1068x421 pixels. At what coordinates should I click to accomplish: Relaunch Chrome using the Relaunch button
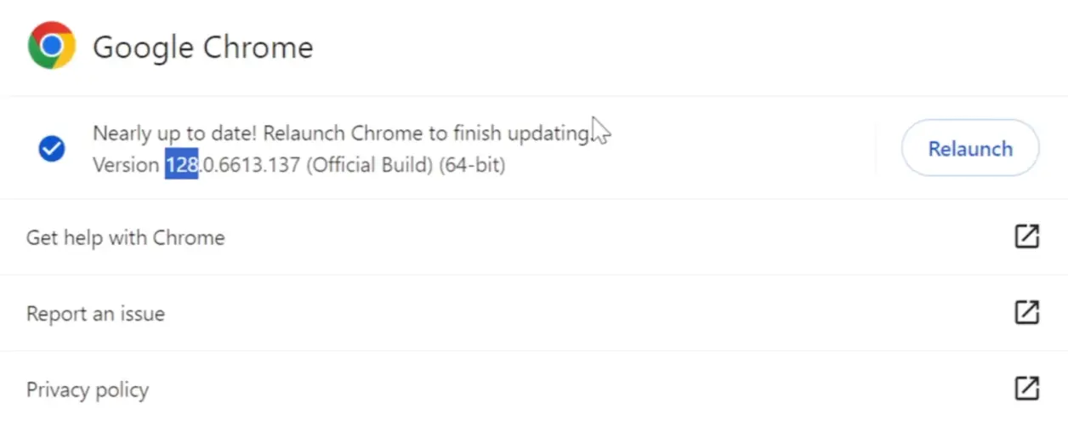pos(970,149)
